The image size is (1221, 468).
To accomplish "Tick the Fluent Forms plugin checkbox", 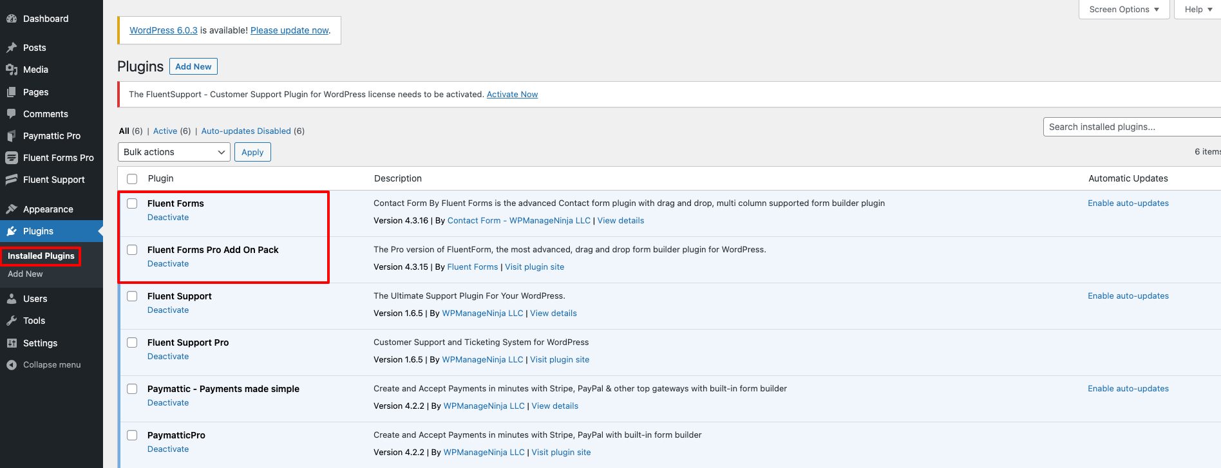I will tap(132, 203).
